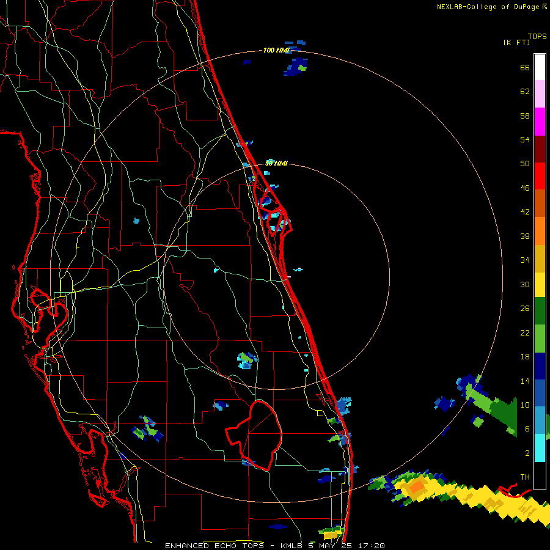Select the magenta legend swatch
550x550 pixels.
point(540,122)
